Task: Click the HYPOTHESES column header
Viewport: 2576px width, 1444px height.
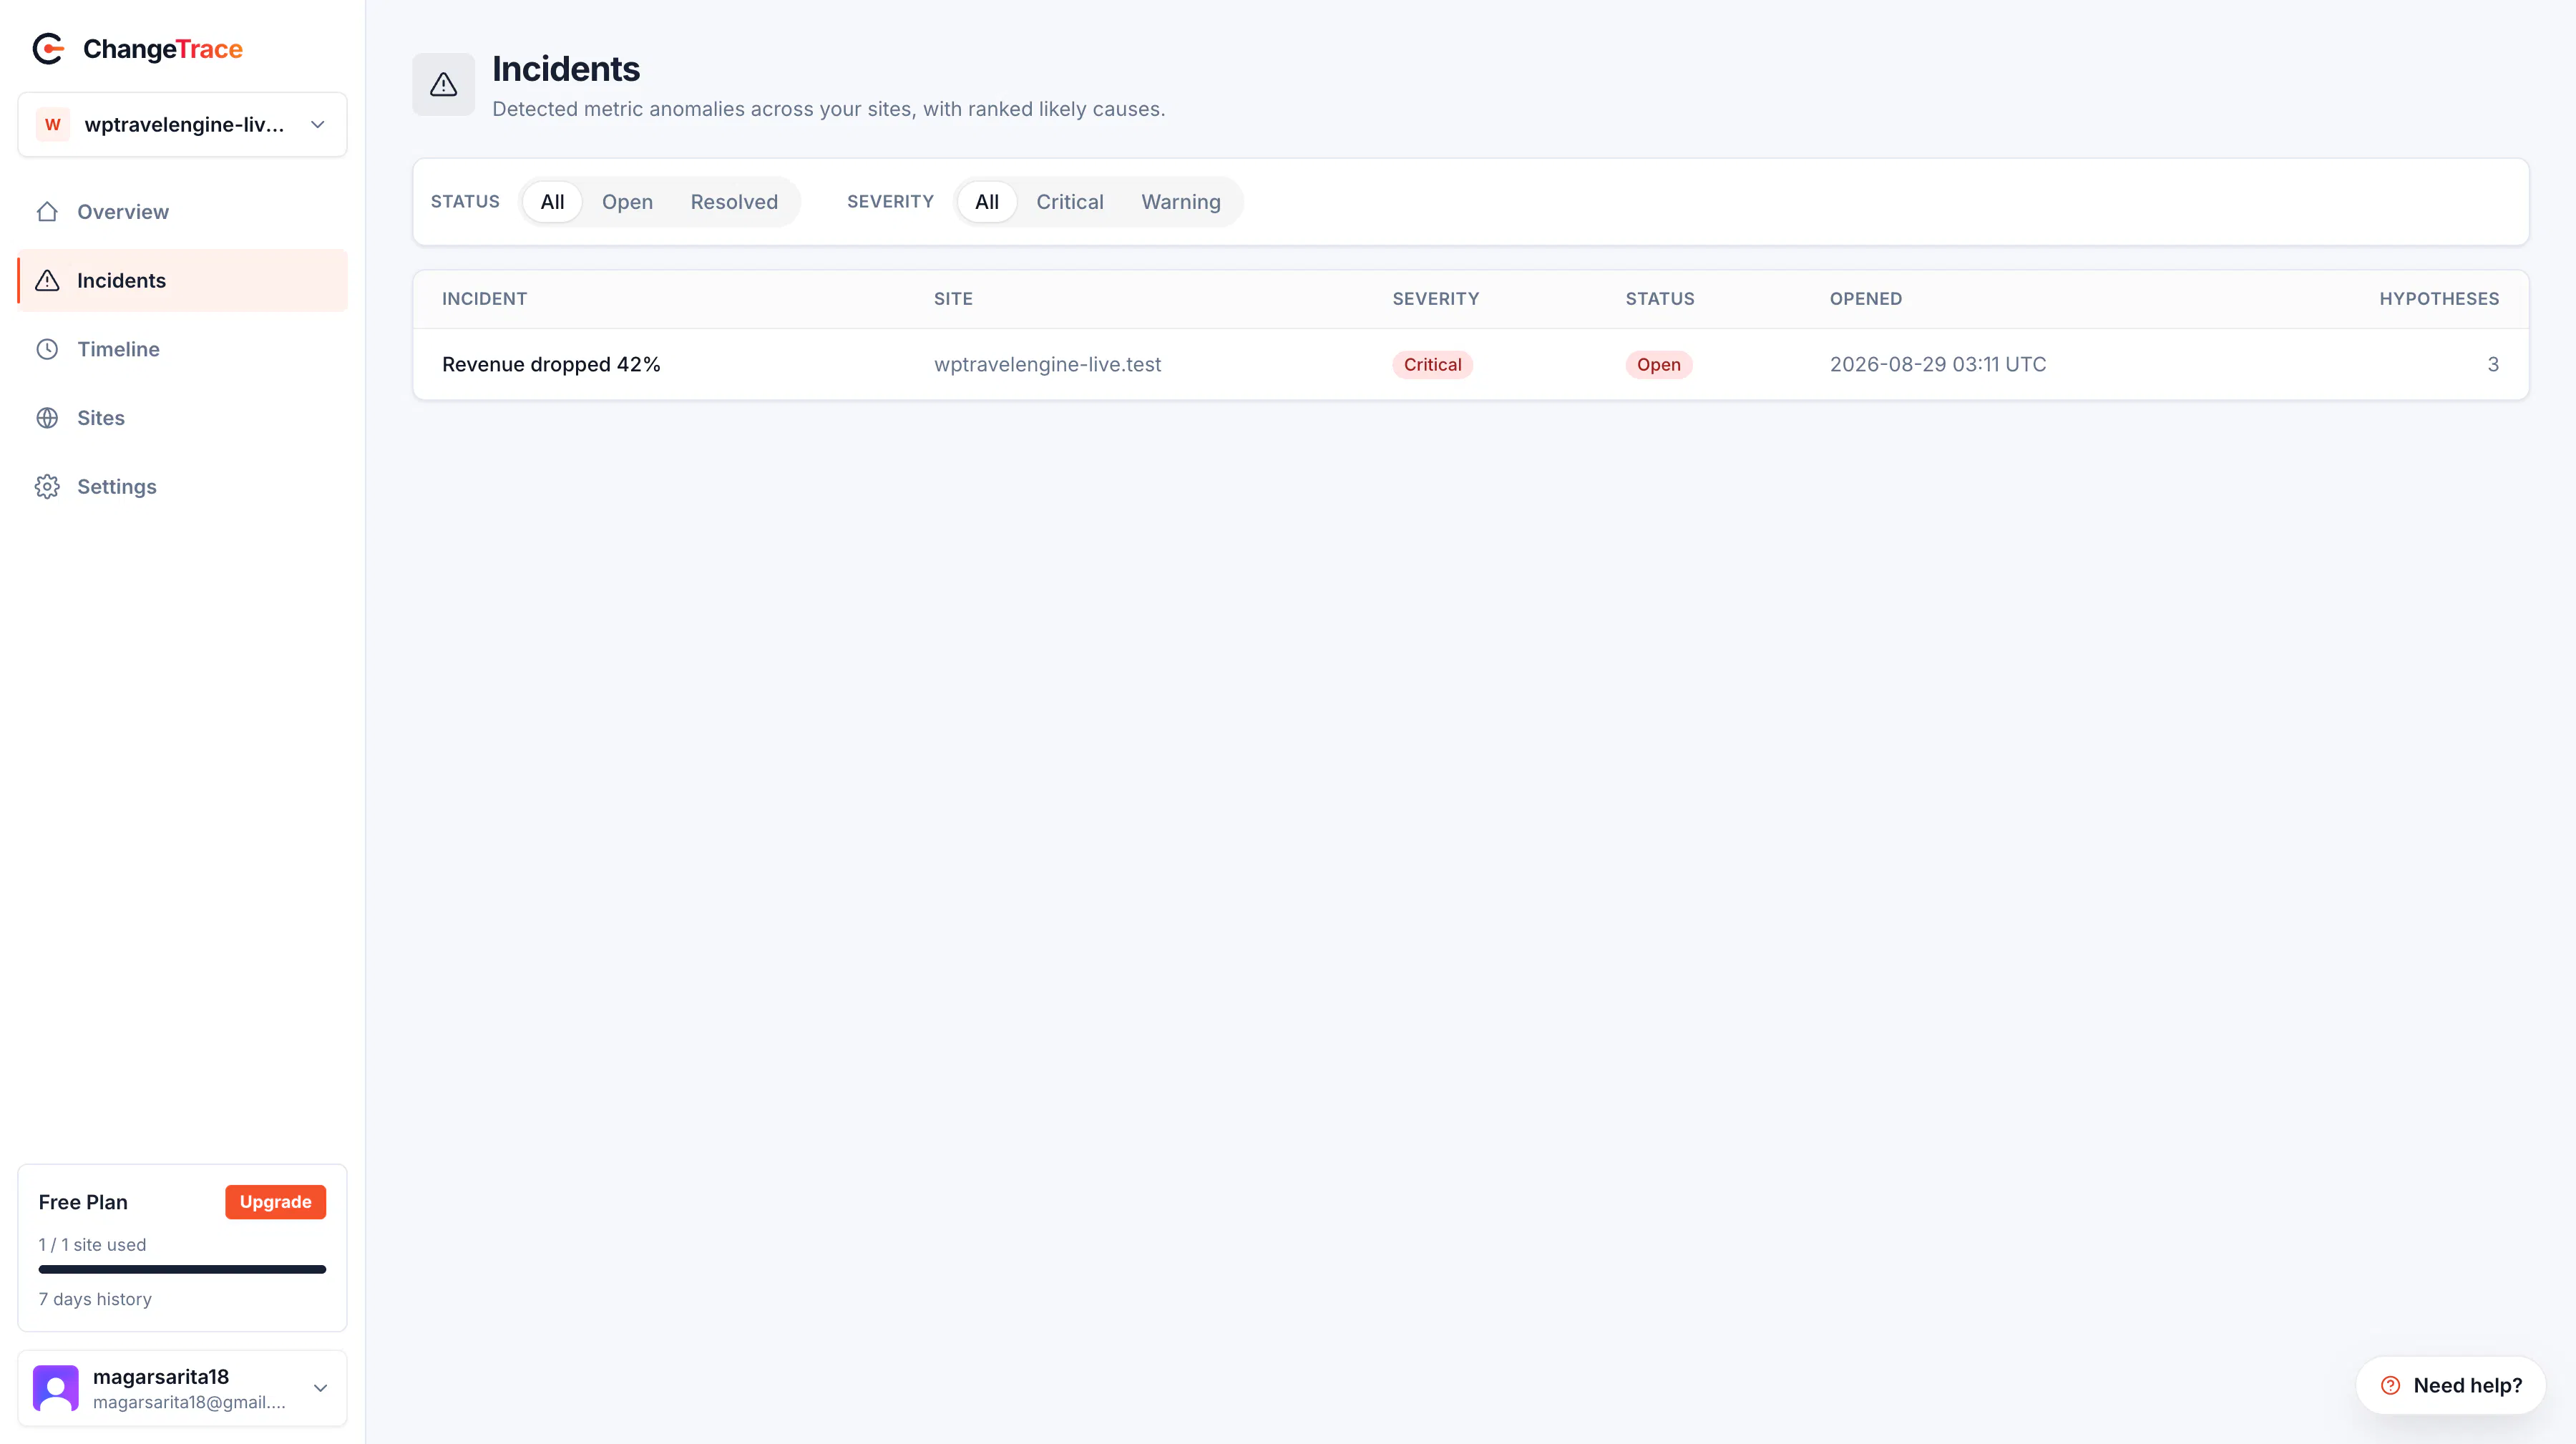Action: (2439, 299)
